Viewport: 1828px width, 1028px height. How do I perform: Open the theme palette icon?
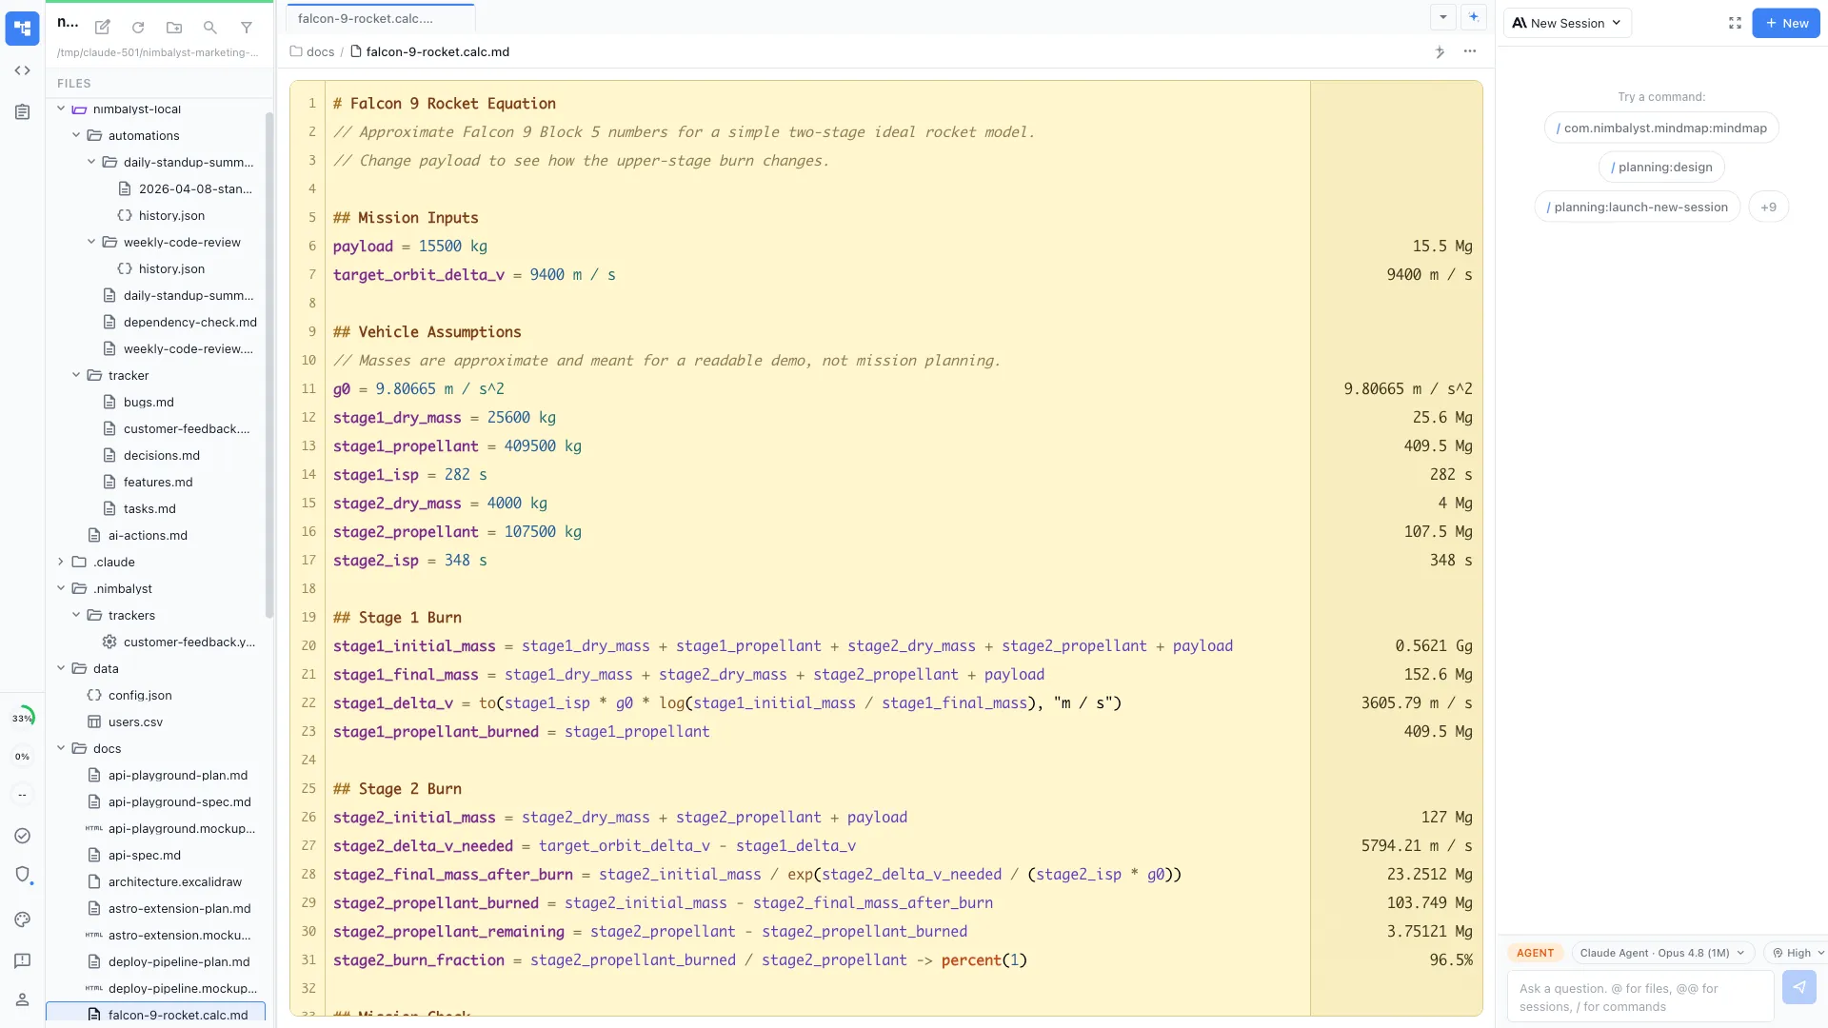[x=23, y=919]
